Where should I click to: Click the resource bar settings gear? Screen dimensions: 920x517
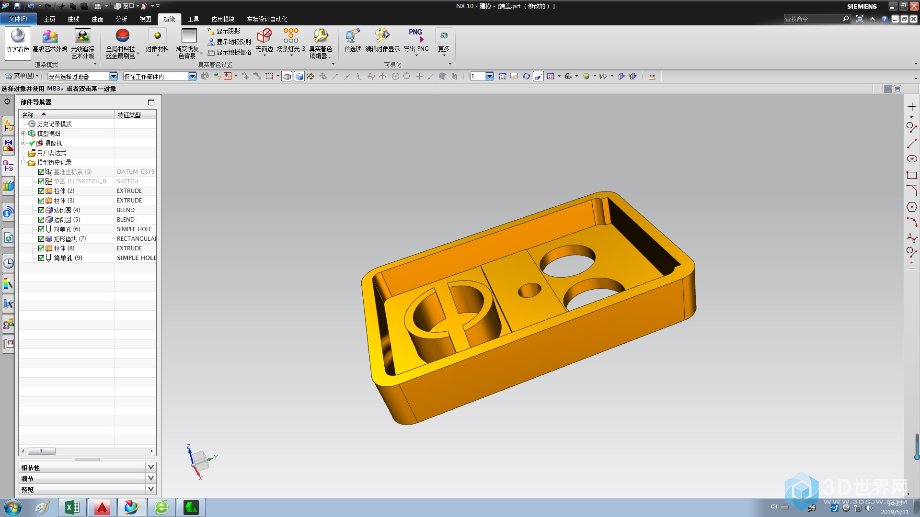(x=7, y=101)
